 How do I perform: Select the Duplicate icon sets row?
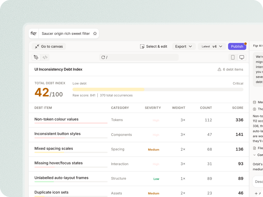pos(139,191)
